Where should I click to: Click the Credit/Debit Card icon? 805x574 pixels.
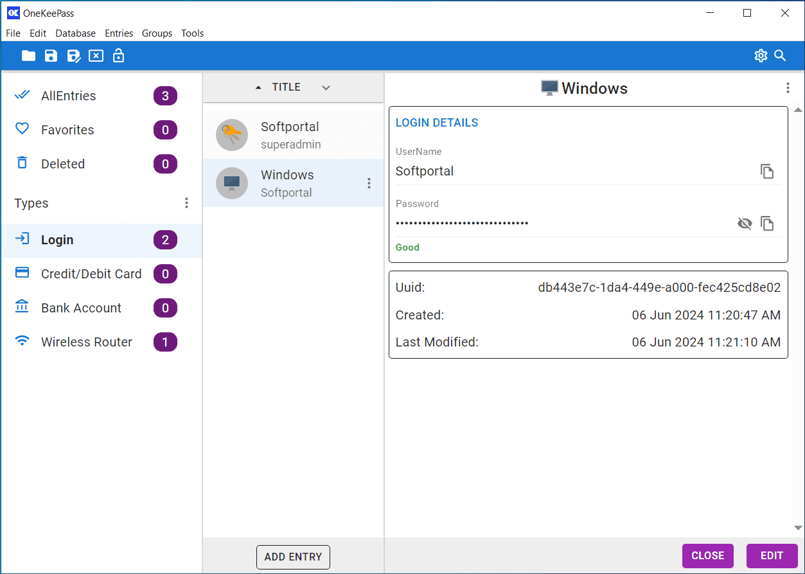(x=22, y=273)
